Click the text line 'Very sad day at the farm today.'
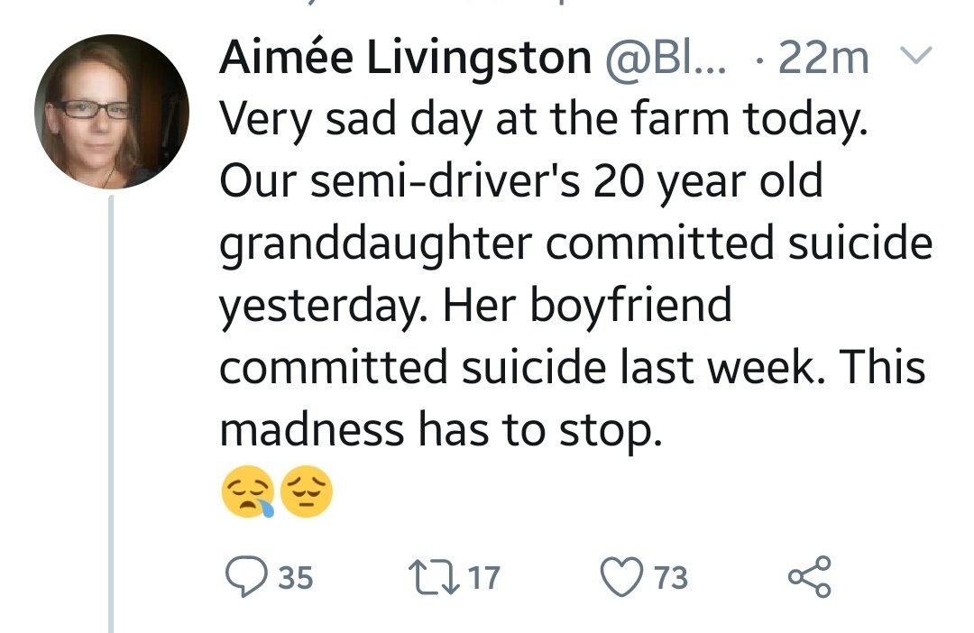The image size is (974, 633). [543, 121]
